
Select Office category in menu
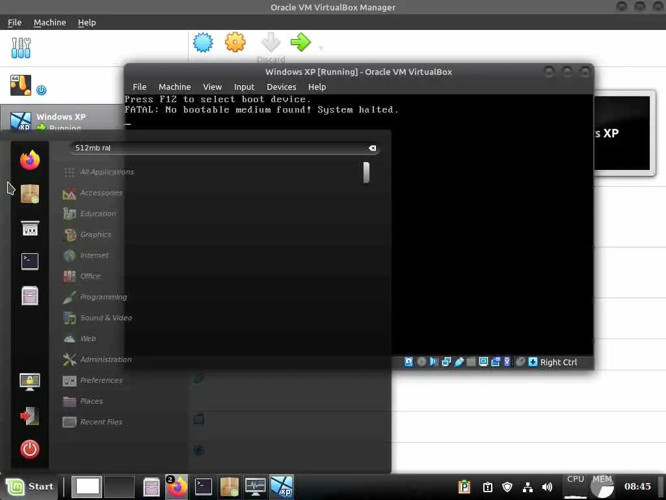[x=81, y=276]
